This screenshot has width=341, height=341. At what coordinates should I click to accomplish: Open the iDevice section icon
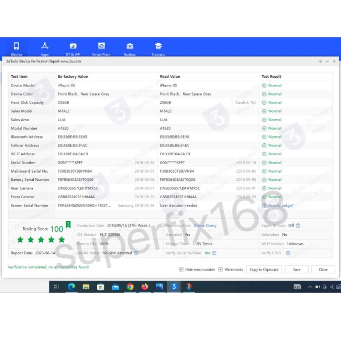[16, 46]
